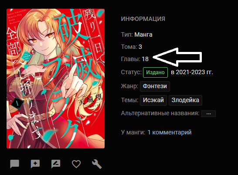The width and height of the screenshot is (238, 175).
Task: Click the volumes count 3
Action: coord(140,47)
